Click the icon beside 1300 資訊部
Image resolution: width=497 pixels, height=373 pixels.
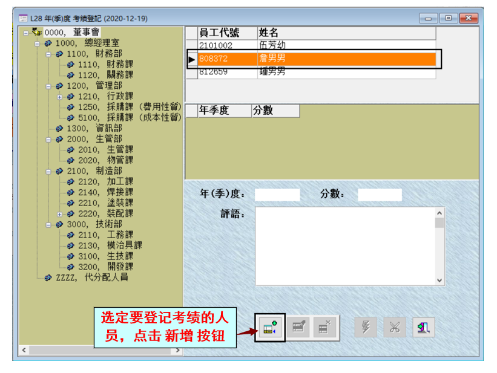coord(59,128)
